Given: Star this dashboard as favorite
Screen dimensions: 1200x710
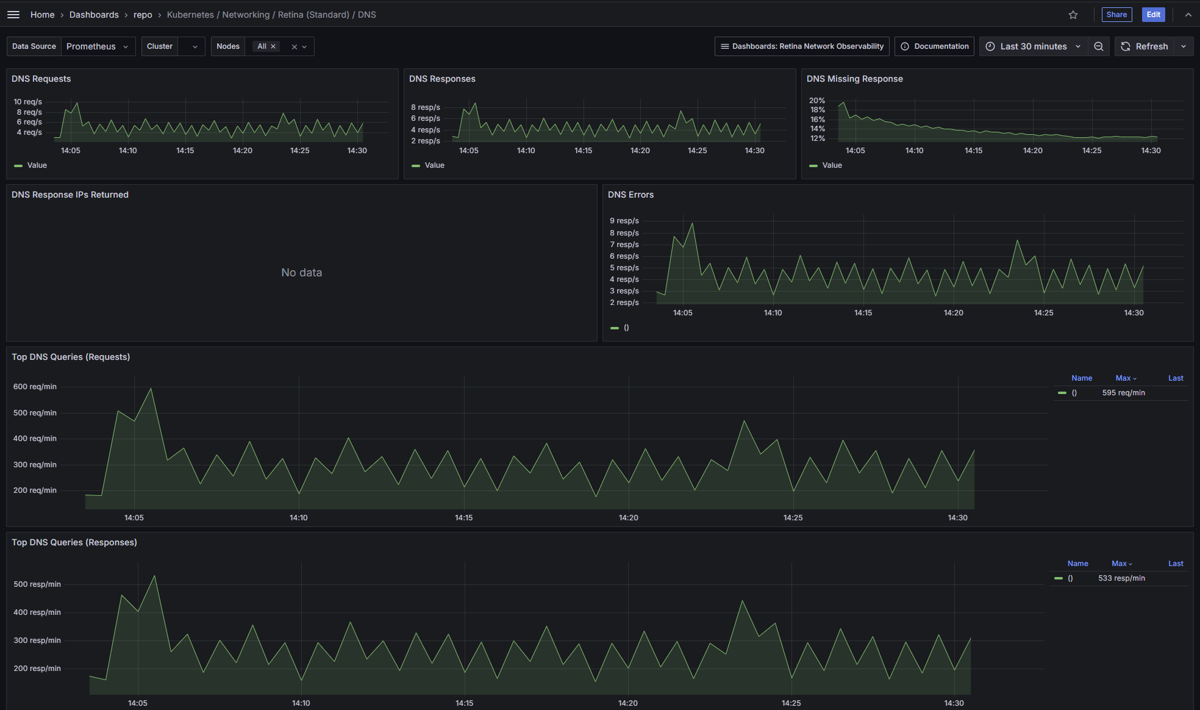Looking at the screenshot, I should [x=1073, y=15].
